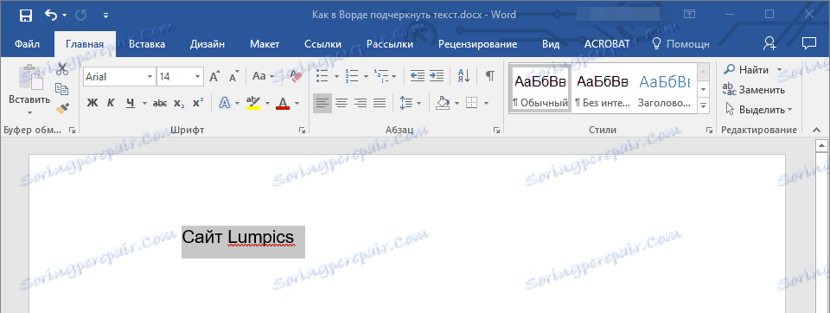Open Text Effects glowing A menu
Image resolution: width=830 pixels, height=313 pixels.
point(225,103)
